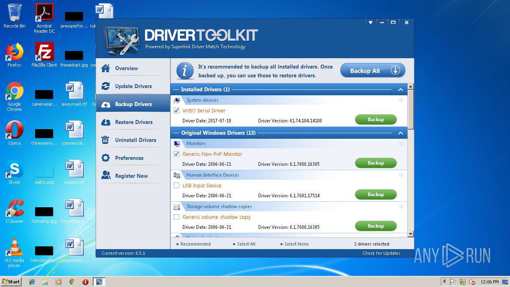Click the System devices category icon
Viewport: 510px width, 287px height.
click(x=177, y=100)
